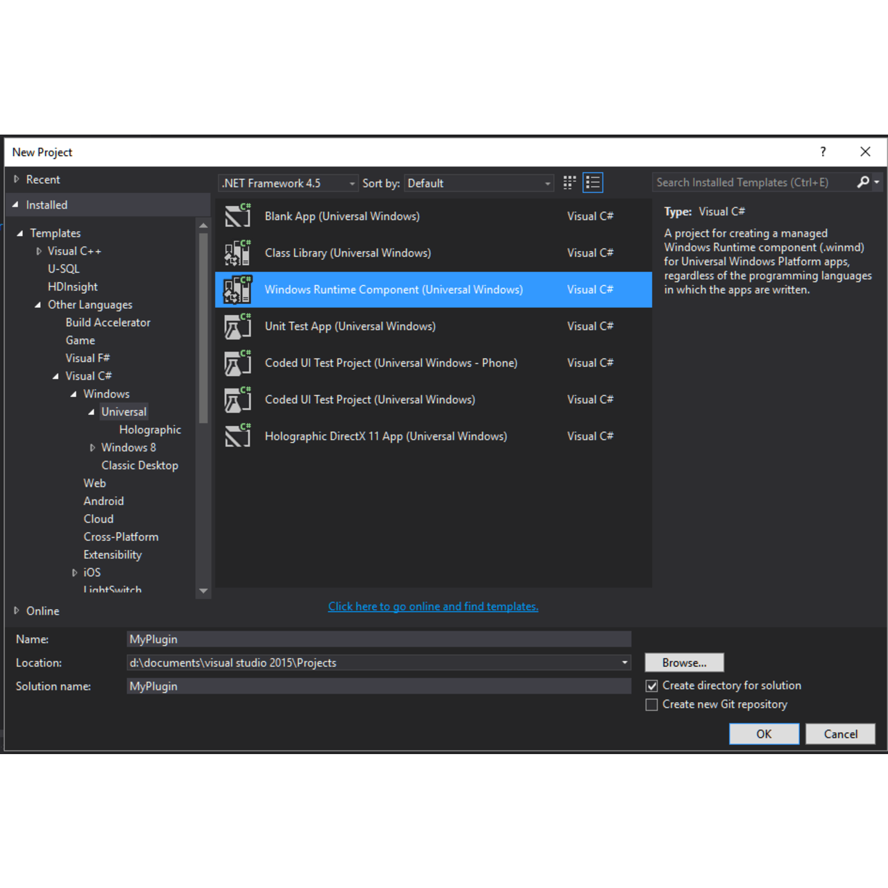This screenshot has height=888, width=888.
Task: Click the Holographic DirectX 11 App icon
Action: (x=237, y=436)
